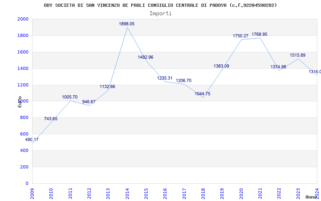Viewport: 321px width, 201px height.
Task: Click the x-axis year 2021
Action: coord(260,193)
